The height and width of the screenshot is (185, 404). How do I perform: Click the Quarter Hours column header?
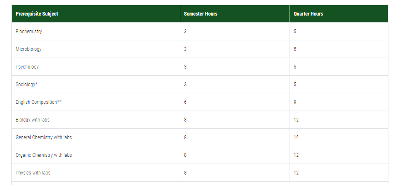tap(339, 13)
